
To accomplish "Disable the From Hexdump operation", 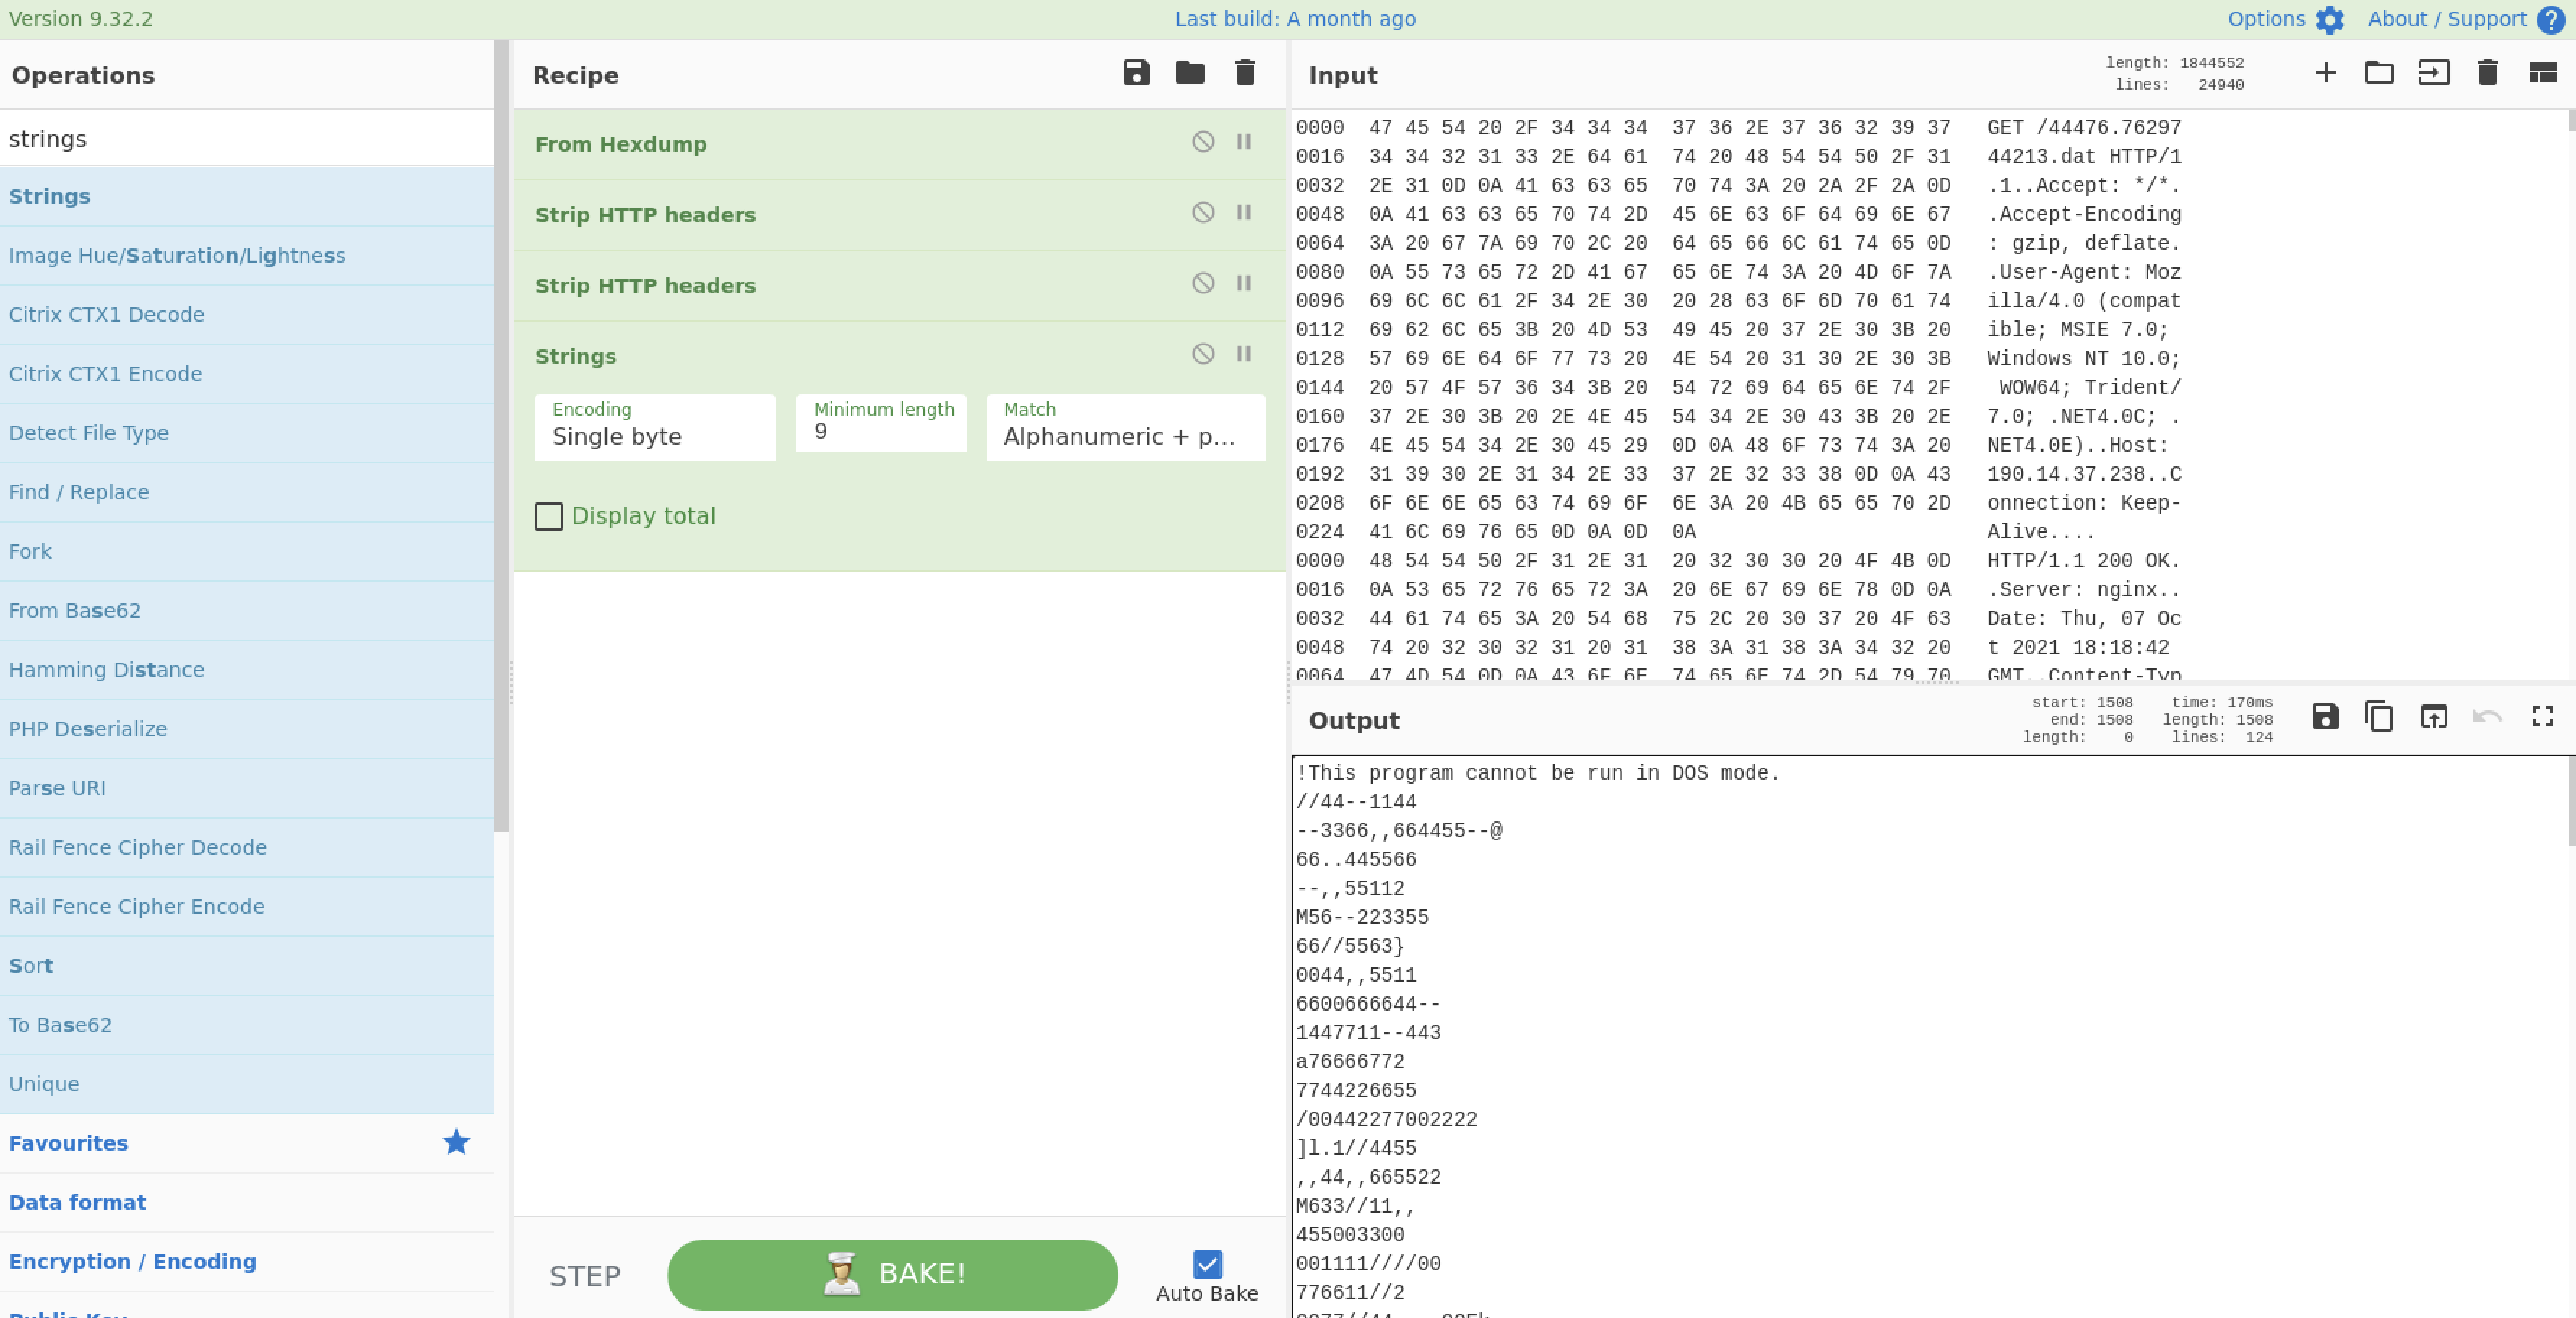I will (x=1203, y=142).
